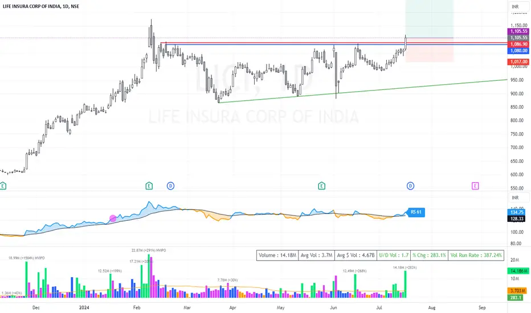Click the RS 61 blue label
Screen dimensions: 531x313
pos(416,212)
